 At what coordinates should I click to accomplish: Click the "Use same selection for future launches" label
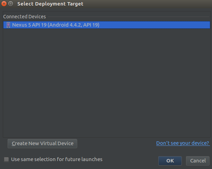(57, 159)
